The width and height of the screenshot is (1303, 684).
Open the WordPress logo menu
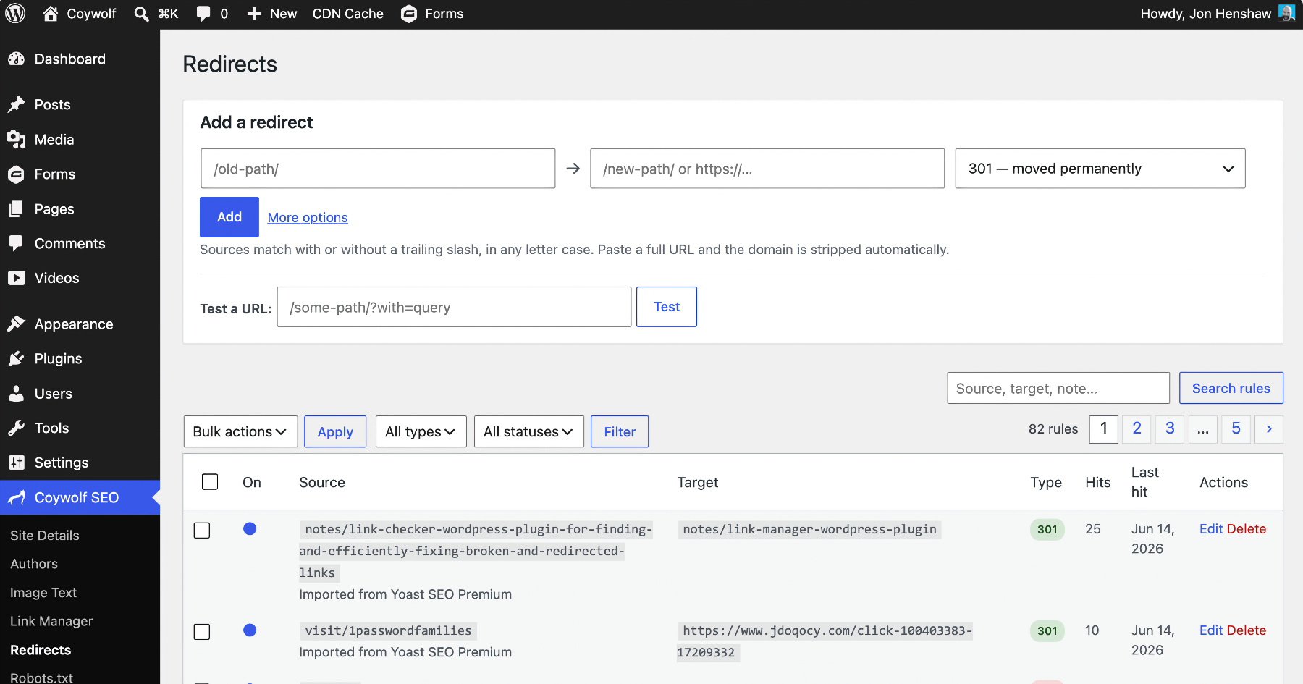point(15,14)
